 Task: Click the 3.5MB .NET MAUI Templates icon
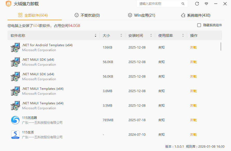(15, 106)
